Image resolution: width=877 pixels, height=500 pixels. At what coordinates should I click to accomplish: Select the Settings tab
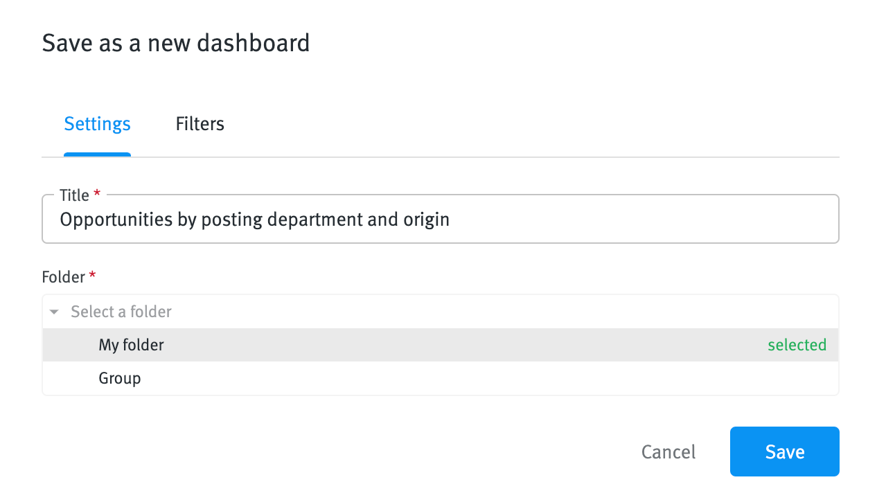pyautogui.click(x=97, y=123)
